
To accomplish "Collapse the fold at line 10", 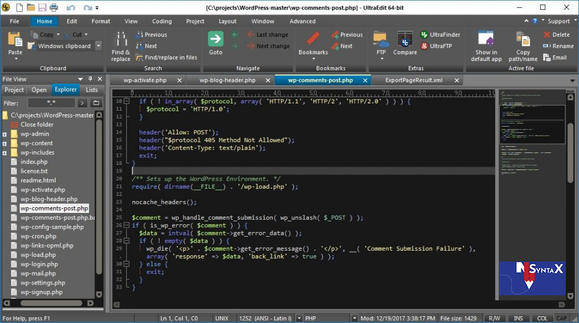I will point(127,101).
